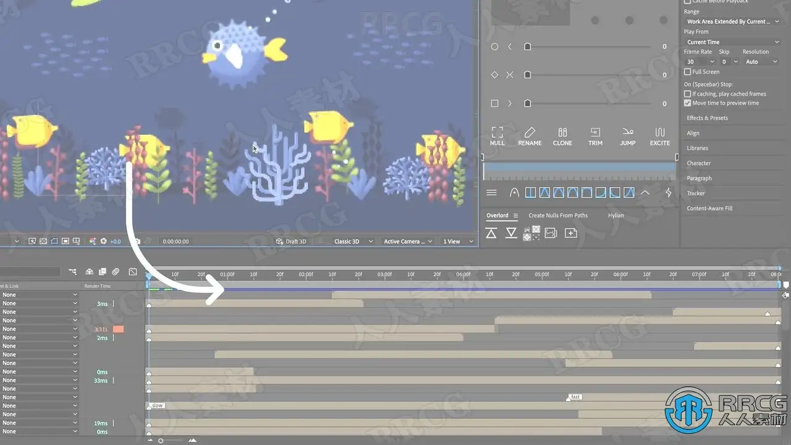Click the show channel color icon

[x=93, y=241]
